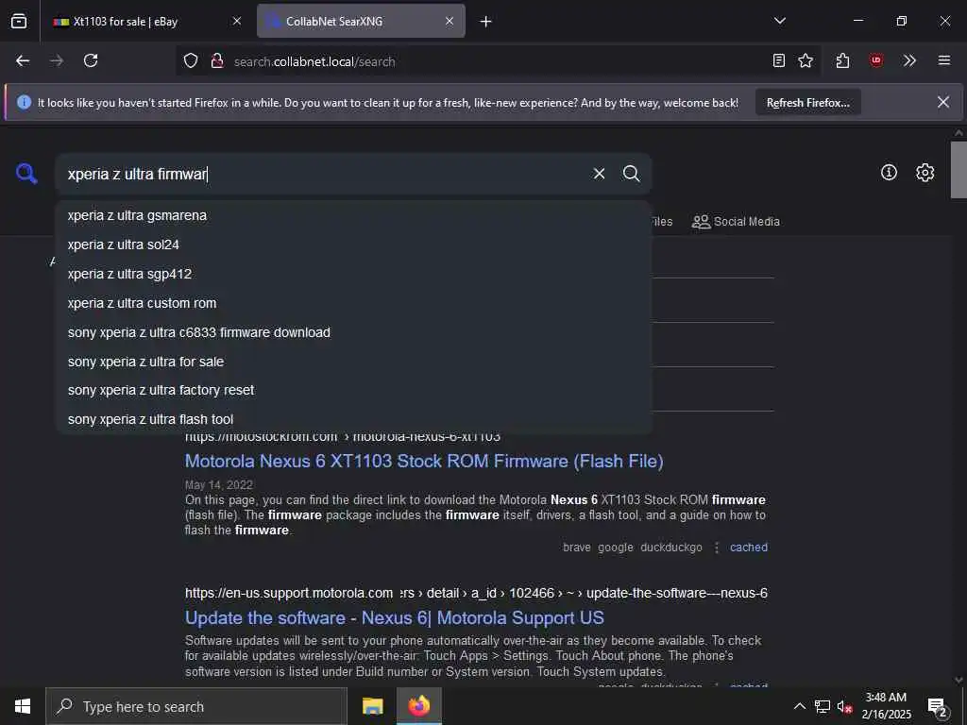Open the clock showing 3:48 AM
967x725 pixels.
tap(886, 706)
